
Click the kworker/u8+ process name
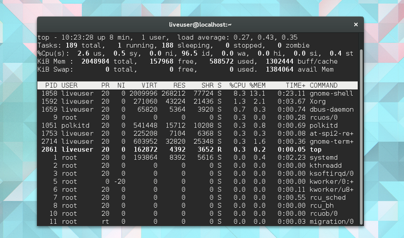331,189
